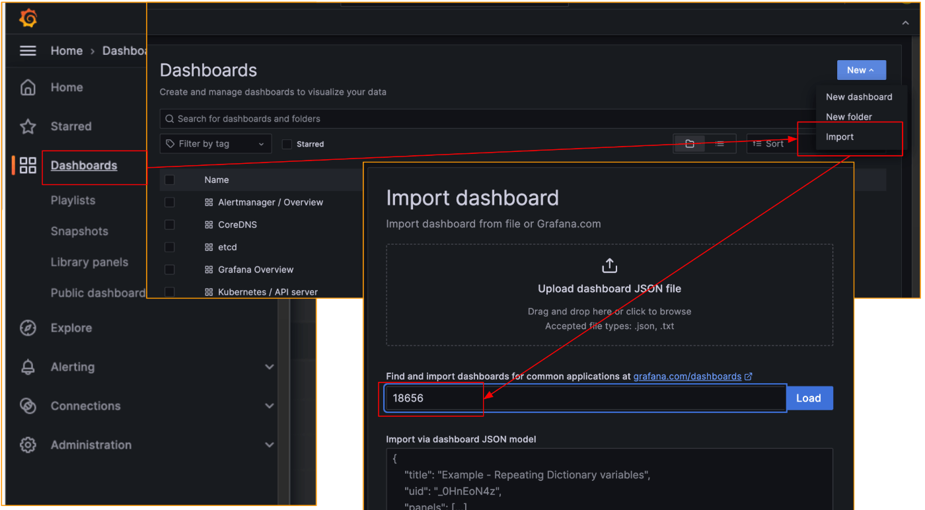Tick the etcd row checkbox
The width and height of the screenshot is (925, 510).
(170, 247)
